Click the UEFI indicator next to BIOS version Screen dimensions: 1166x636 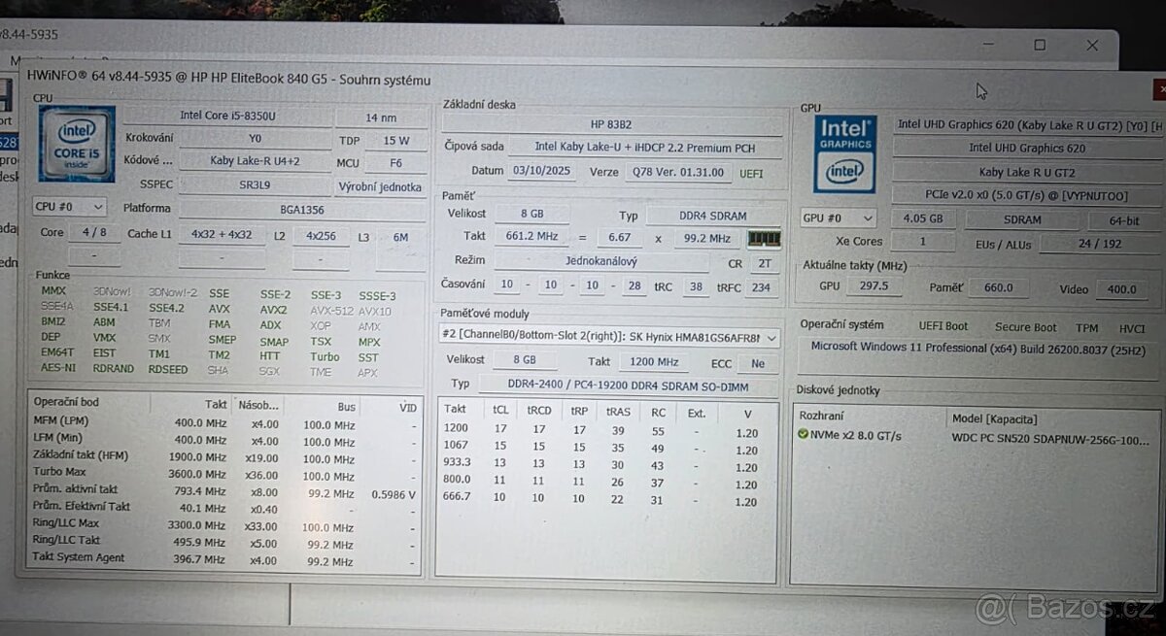(x=751, y=173)
